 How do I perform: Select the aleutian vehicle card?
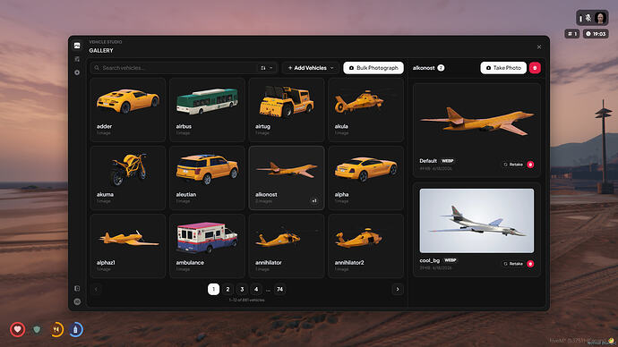point(207,178)
